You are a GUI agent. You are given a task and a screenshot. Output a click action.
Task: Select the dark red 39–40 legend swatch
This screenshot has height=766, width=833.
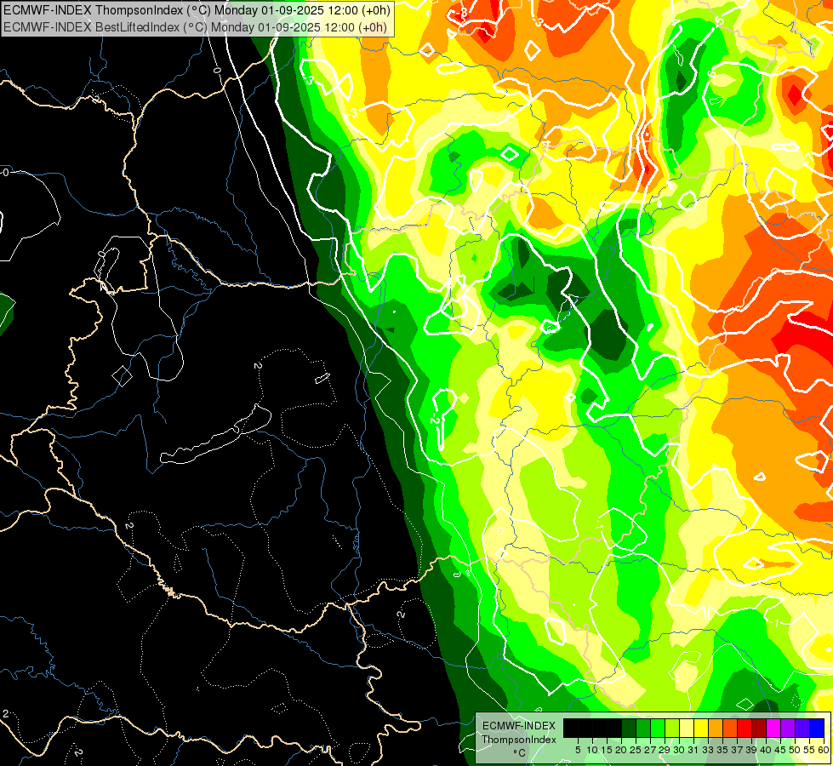(x=759, y=728)
